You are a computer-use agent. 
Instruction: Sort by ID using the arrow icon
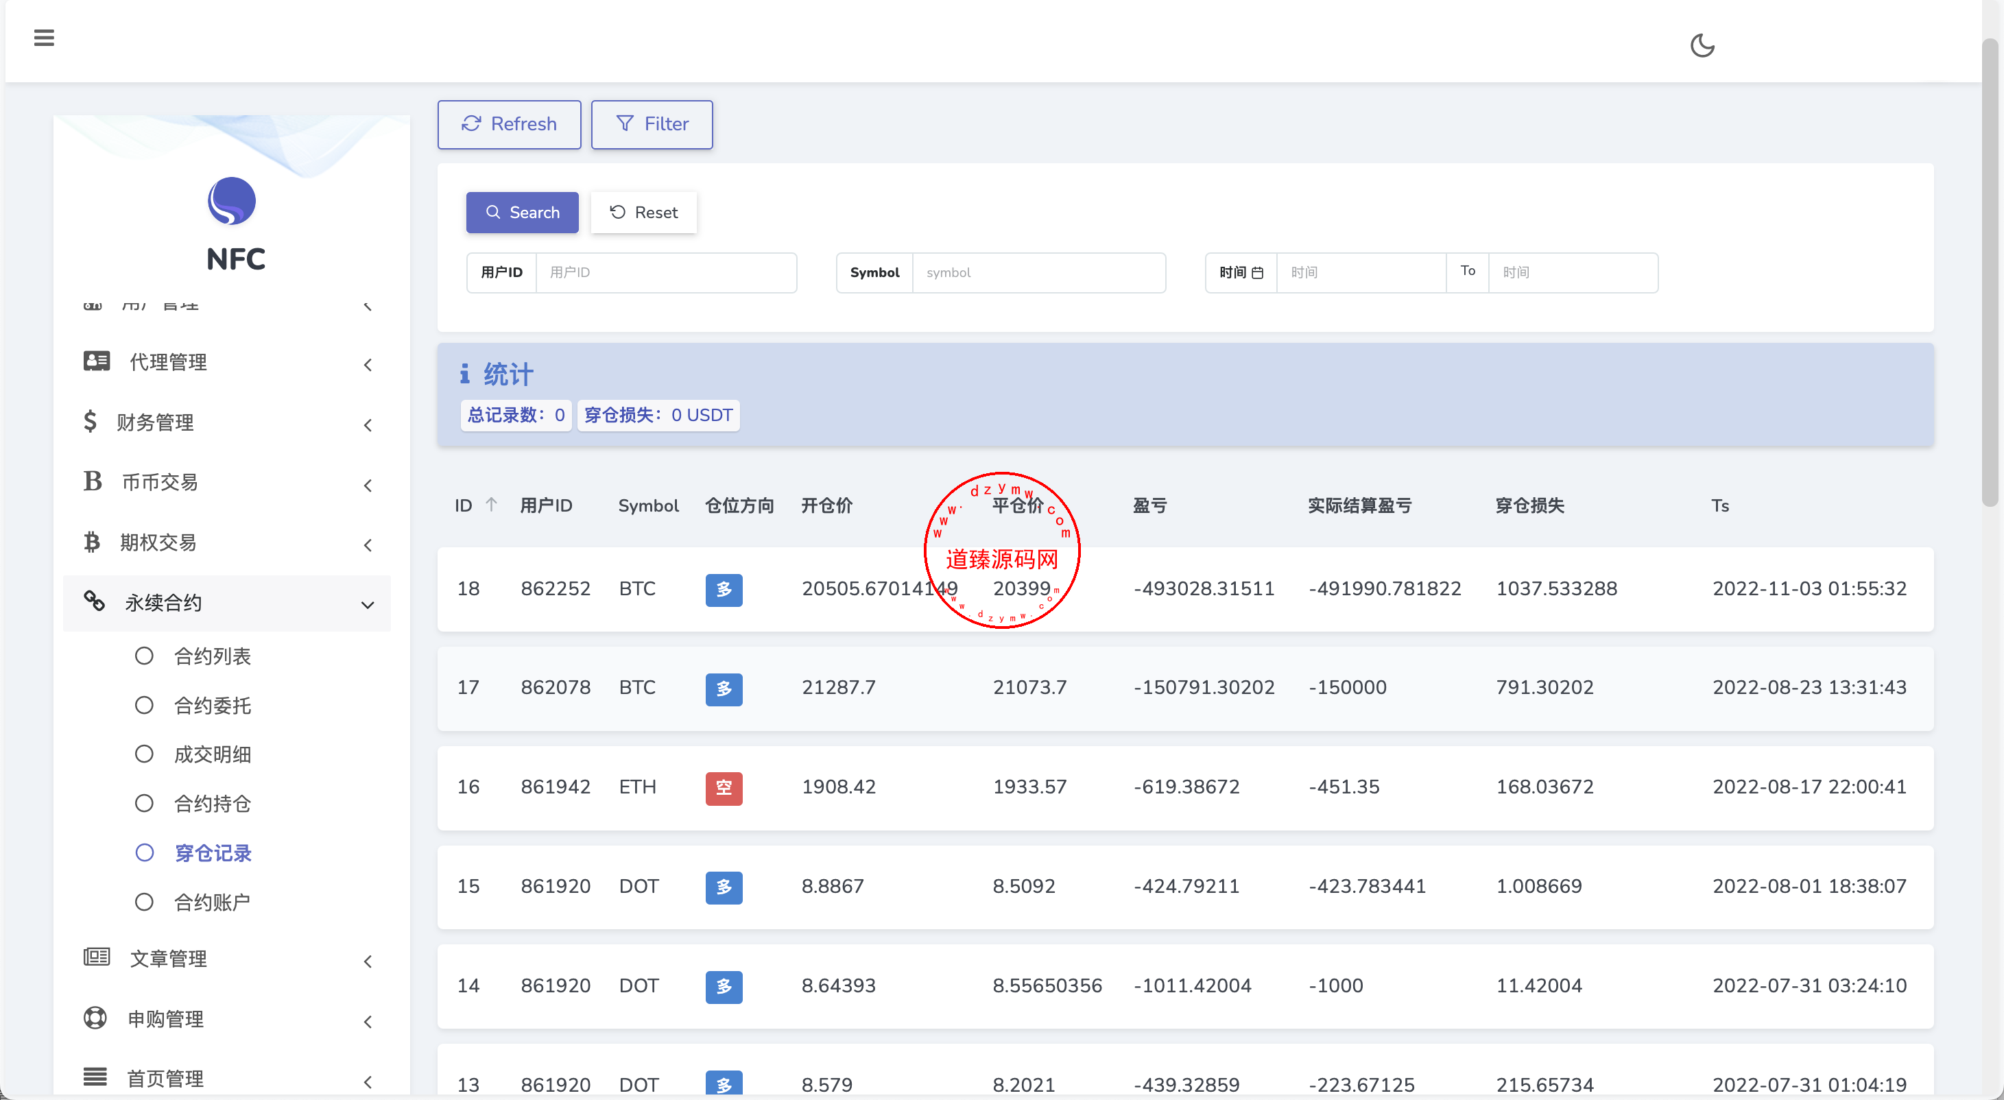pos(491,504)
